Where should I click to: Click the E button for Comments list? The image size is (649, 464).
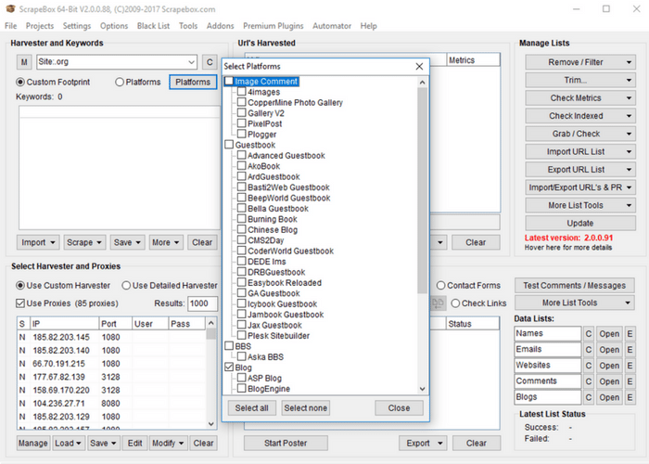(x=630, y=381)
